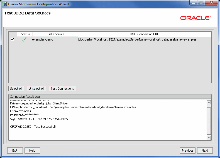Uncheck the examples-demo data source checkbox
The image size is (220, 158).
click(13, 39)
